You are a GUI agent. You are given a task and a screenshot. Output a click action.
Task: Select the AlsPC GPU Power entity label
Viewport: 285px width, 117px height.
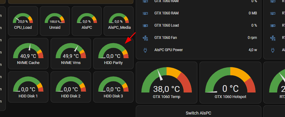(169, 50)
